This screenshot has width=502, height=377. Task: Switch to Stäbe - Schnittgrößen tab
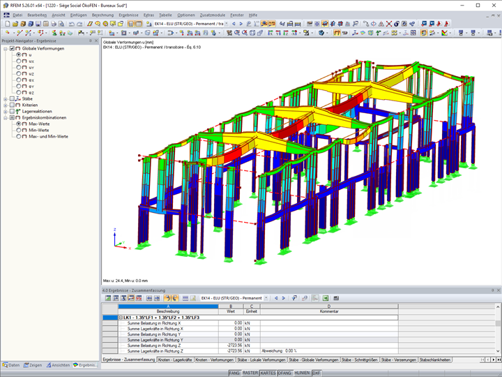click(360, 360)
